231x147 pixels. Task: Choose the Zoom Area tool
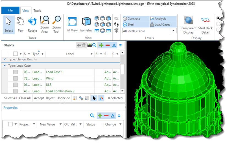coord(44,24)
